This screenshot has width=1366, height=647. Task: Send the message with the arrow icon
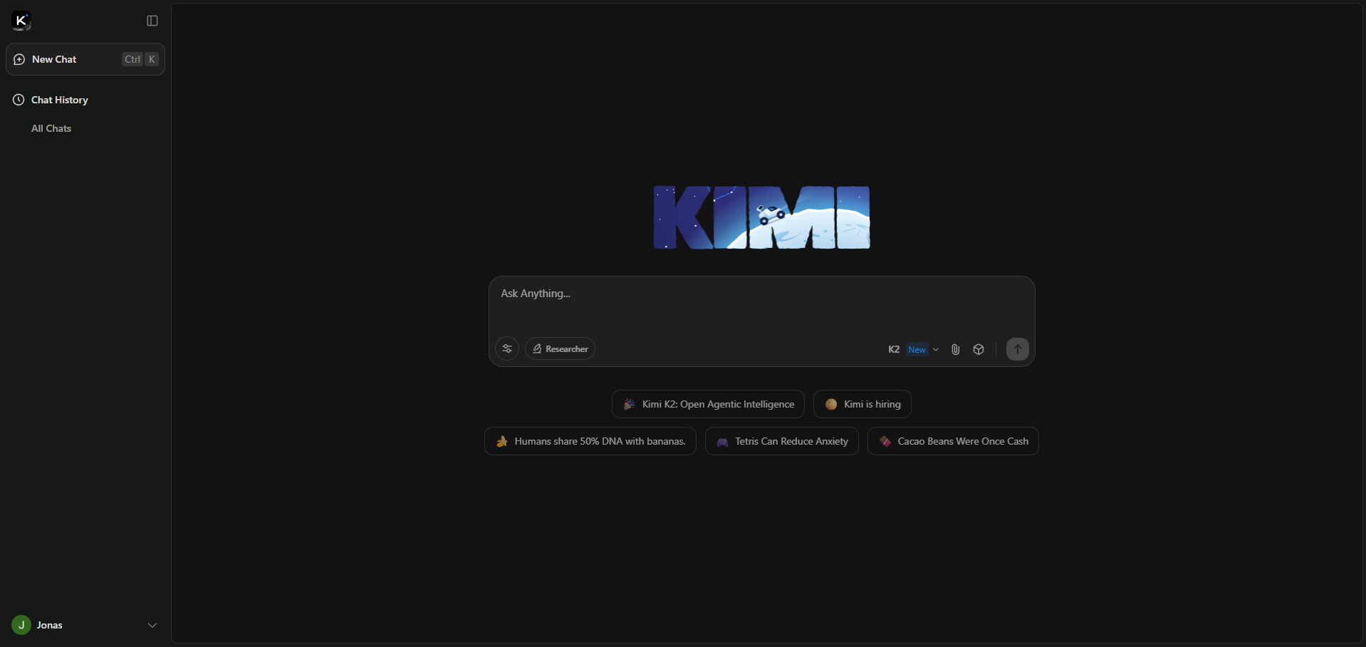point(1017,349)
